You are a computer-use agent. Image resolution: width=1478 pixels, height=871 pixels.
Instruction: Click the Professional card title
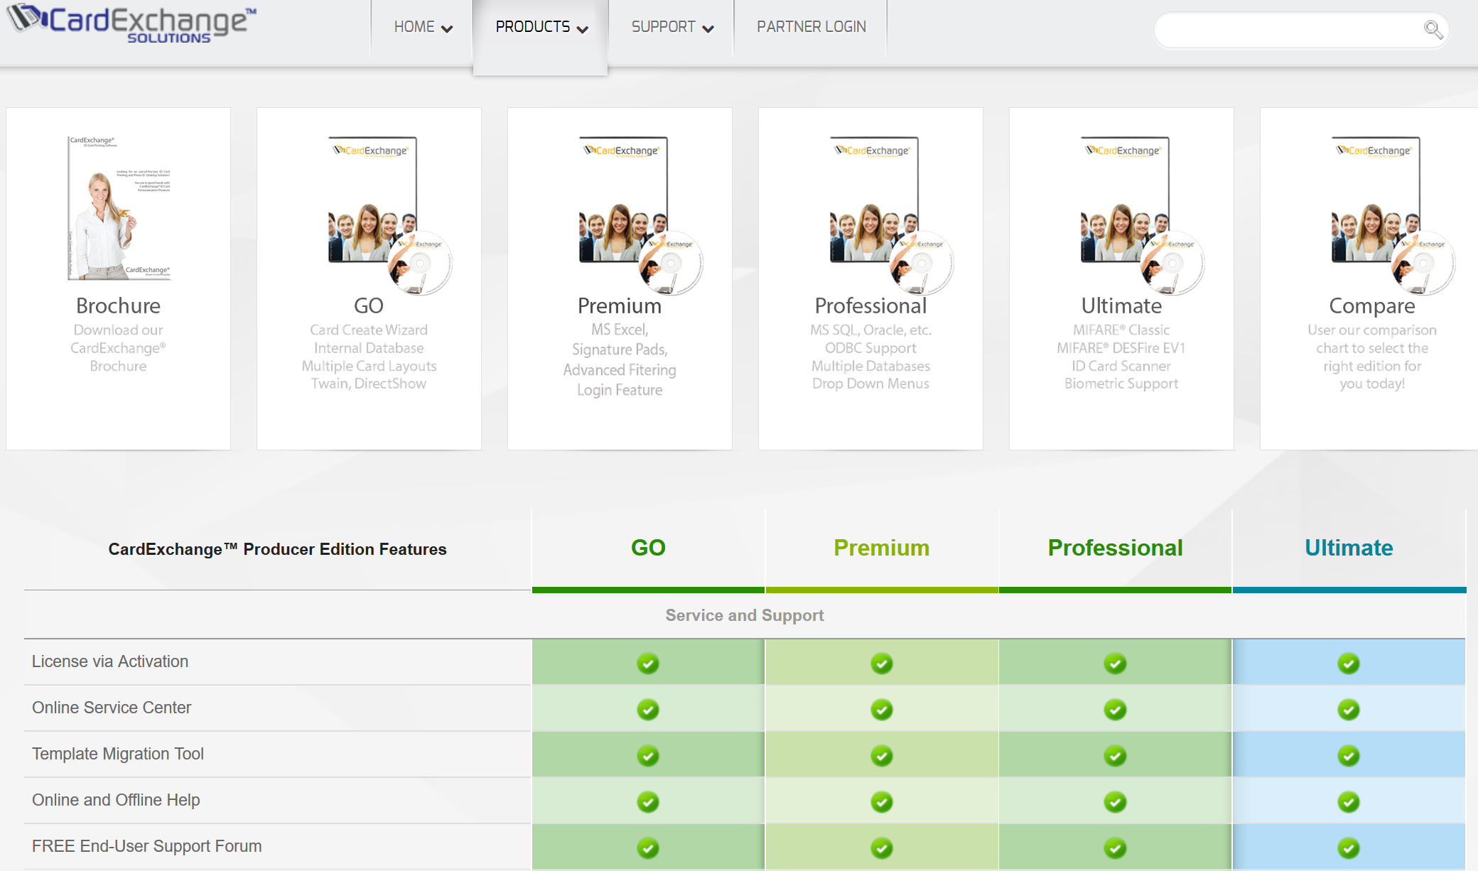tap(870, 305)
